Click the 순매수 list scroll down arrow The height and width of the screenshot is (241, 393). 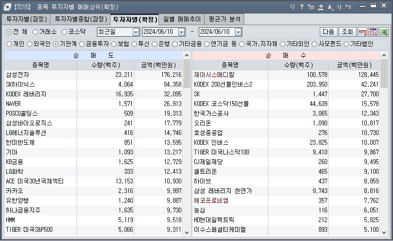pyautogui.click(x=384, y=232)
